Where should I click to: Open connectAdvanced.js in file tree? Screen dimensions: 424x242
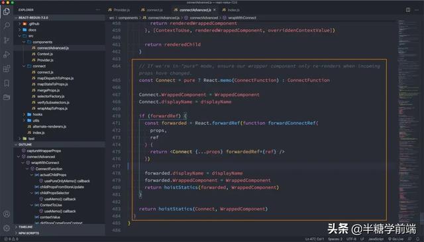[60, 48]
